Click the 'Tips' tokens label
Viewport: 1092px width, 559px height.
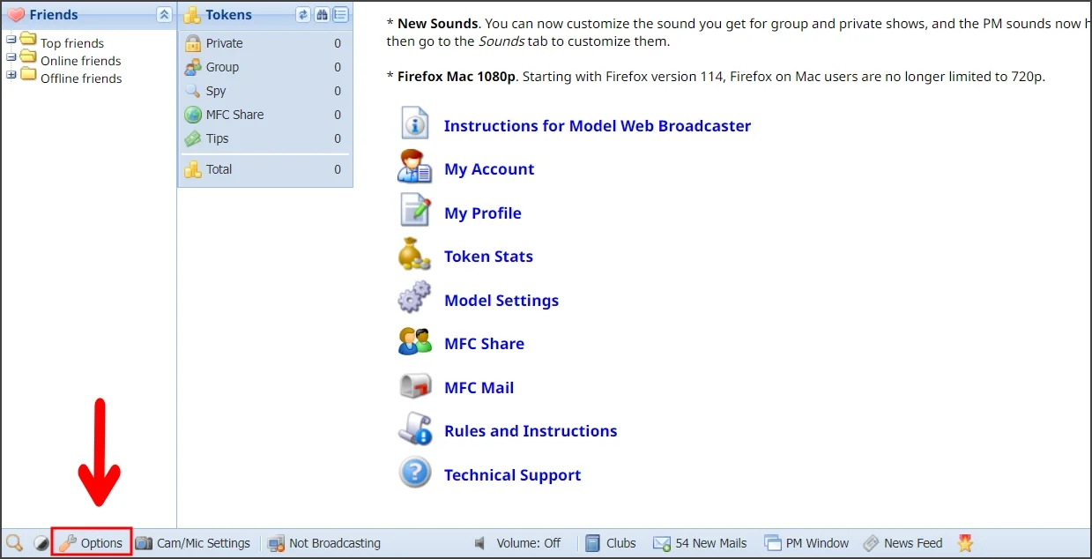(x=218, y=138)
